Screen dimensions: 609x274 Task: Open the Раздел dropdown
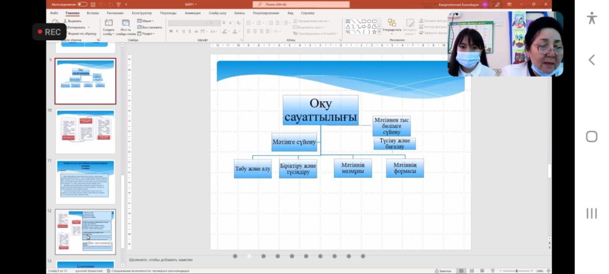click(x=146, y=33)
